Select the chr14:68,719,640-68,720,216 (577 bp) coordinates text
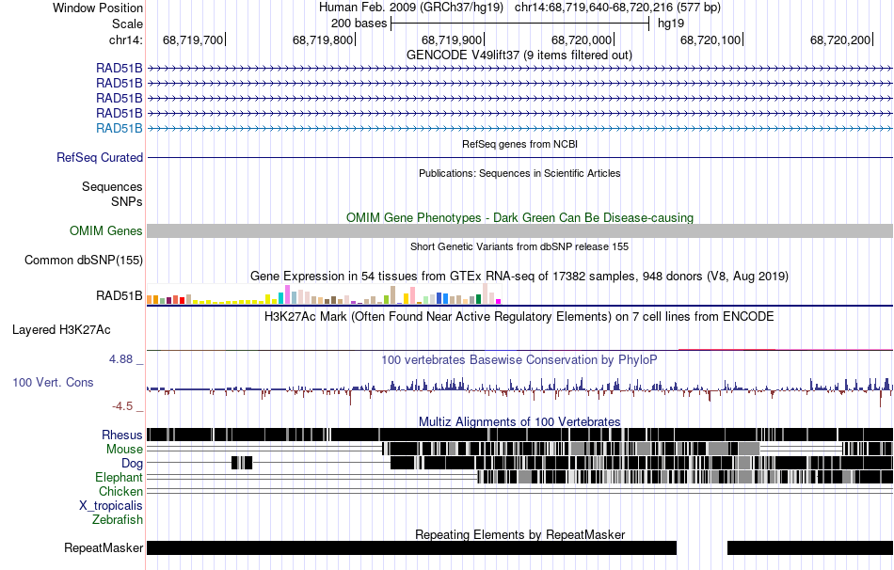Viewport: 894px width, 570px height. point(617,8)
